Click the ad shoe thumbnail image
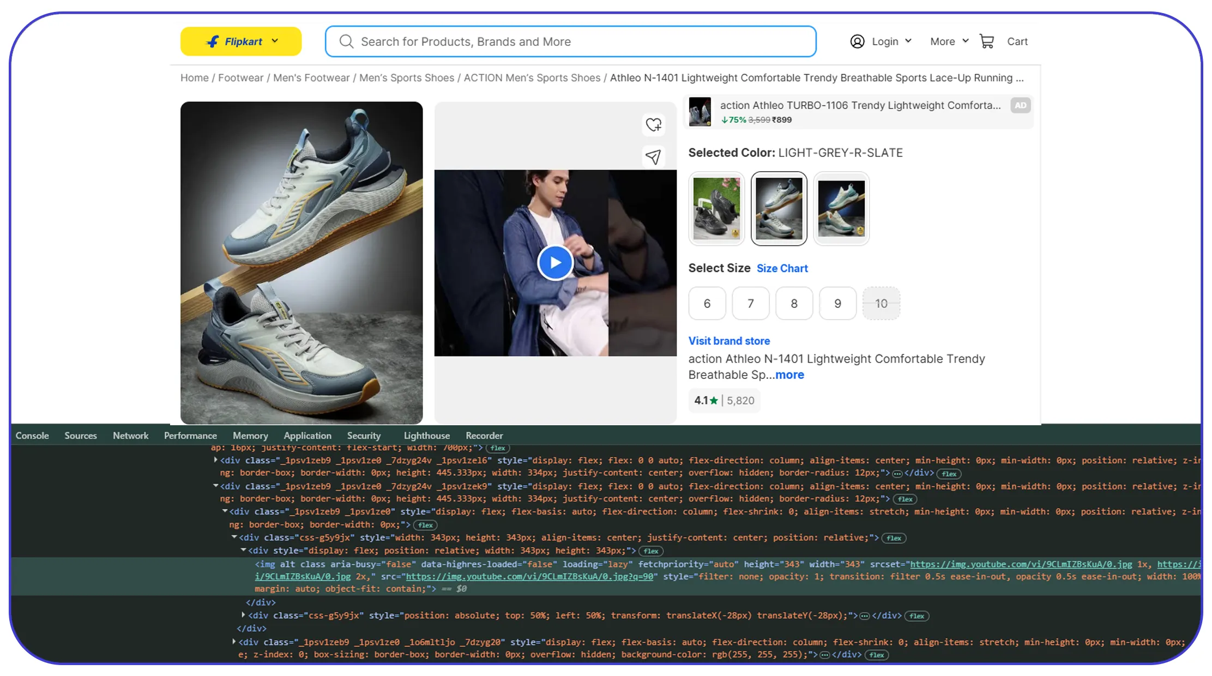Viewport: 1212px width, 676px height. click(x=700, y=112)
